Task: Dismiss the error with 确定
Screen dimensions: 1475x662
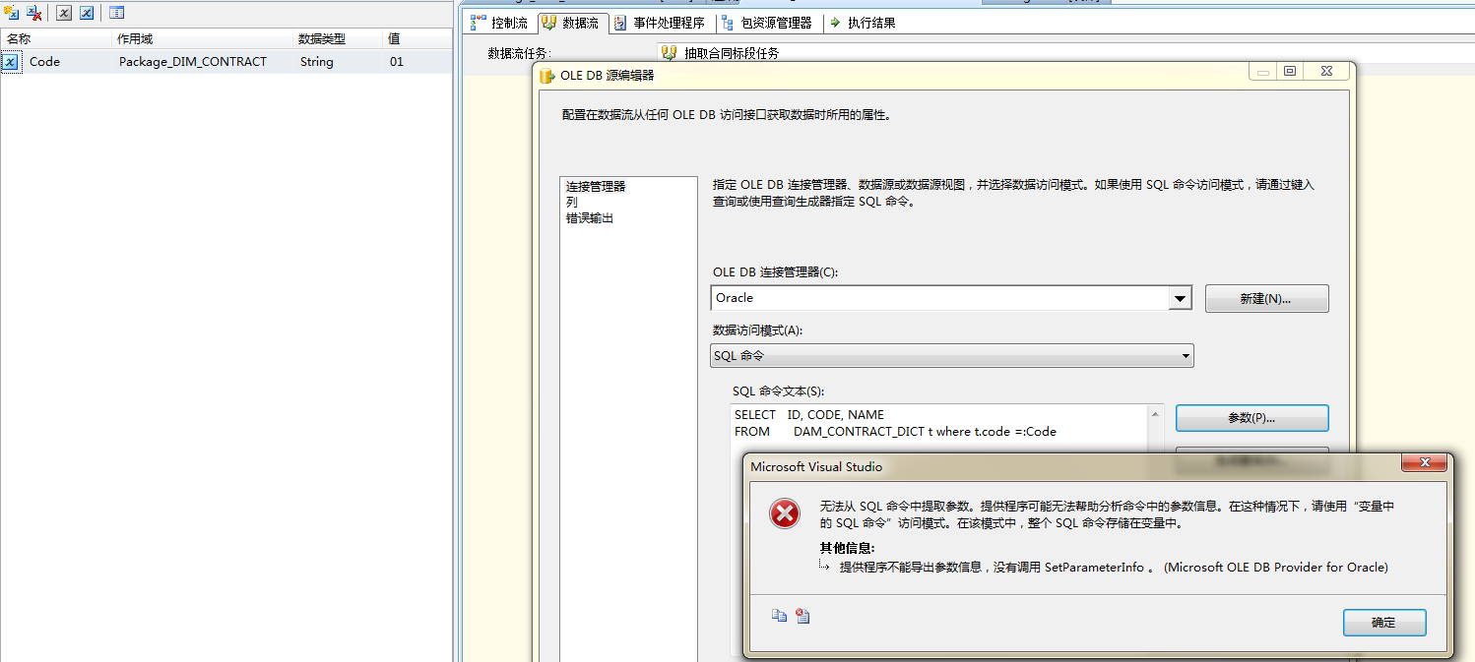Action: 1384,622
